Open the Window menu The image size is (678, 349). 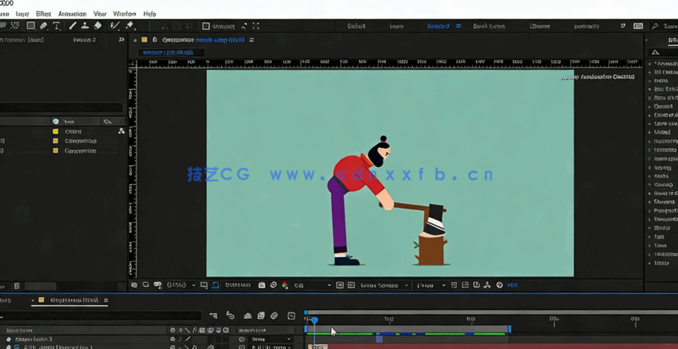pos(124,14)
